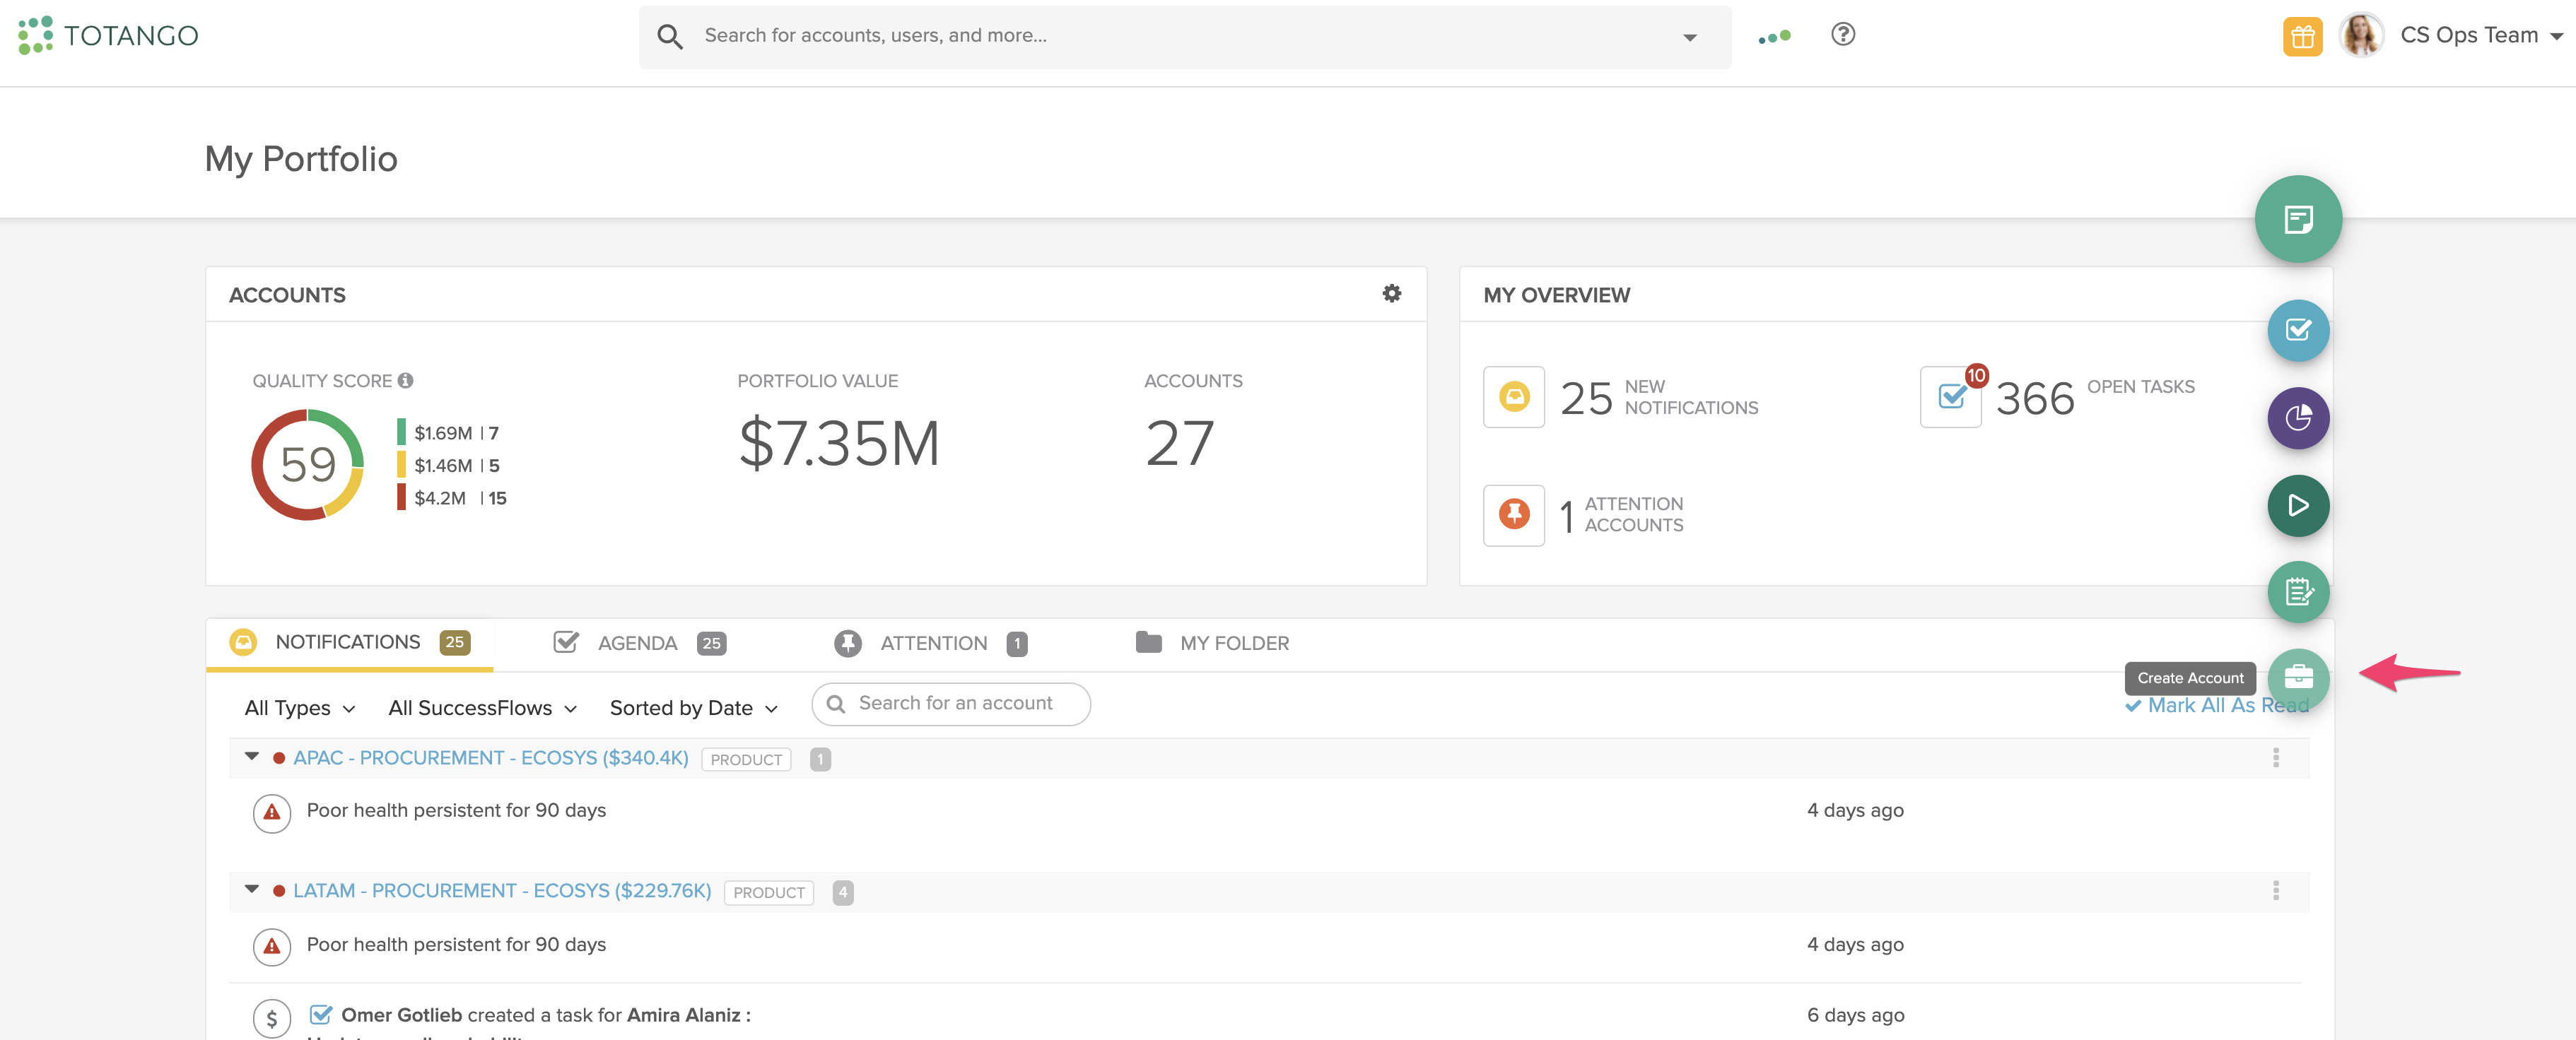Click the floating play SuccessPlay button
This screenshot has width=2576, height=1040.
coord(2298,505)
